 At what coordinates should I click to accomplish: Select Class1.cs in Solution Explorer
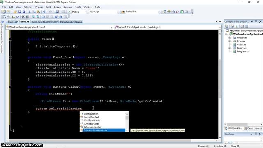pos(241,44)
